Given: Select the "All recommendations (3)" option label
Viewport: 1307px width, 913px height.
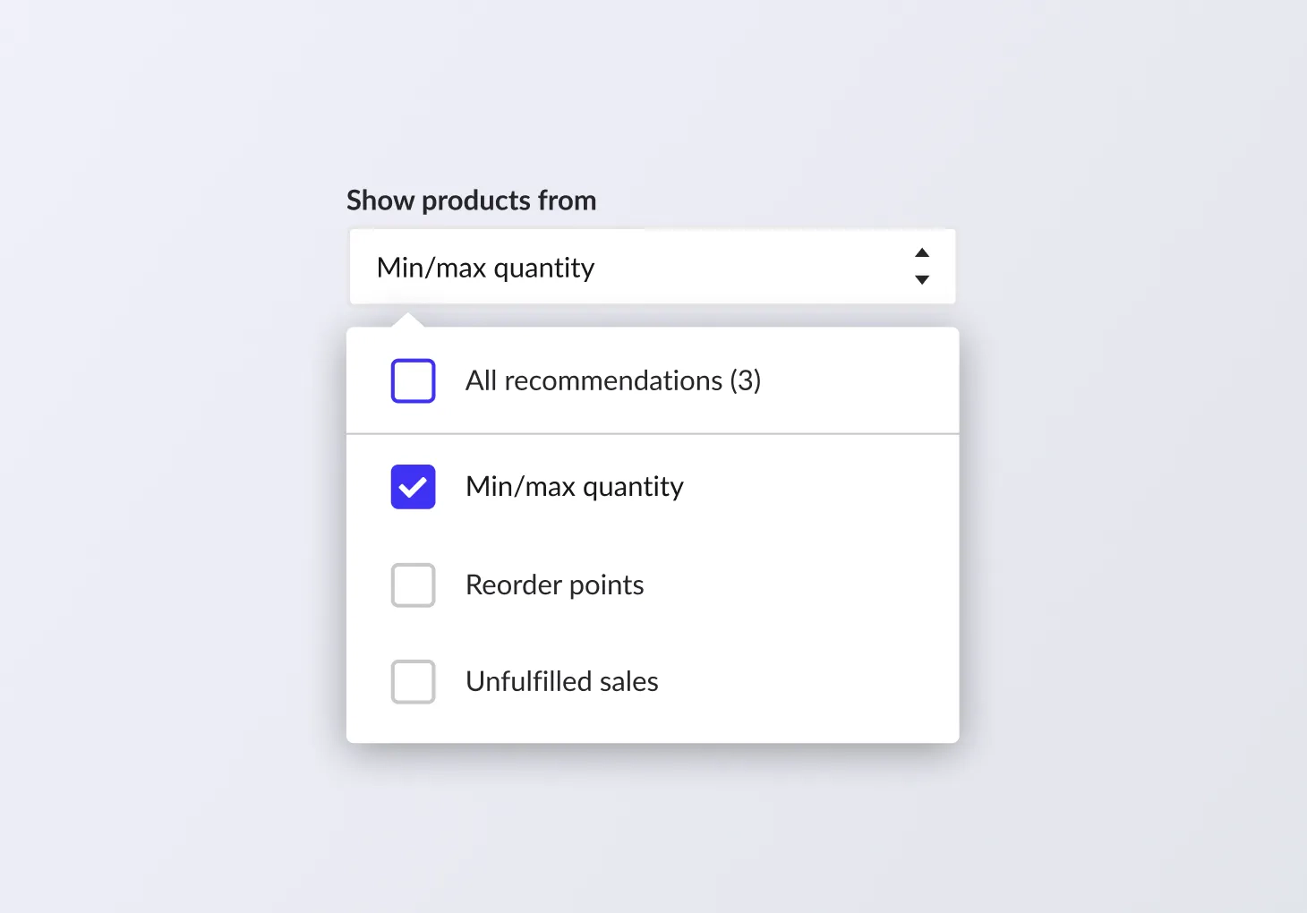Looking at the screenshot, I should click(612, 381).
